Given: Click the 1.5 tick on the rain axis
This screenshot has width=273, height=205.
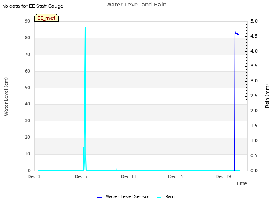Looking at the screenshot, I should click(x=254, y=126).
